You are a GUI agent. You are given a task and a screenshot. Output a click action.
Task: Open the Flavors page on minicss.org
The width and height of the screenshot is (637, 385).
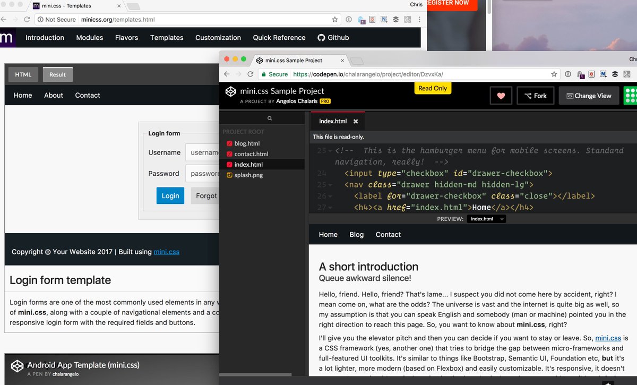(126, 38)
